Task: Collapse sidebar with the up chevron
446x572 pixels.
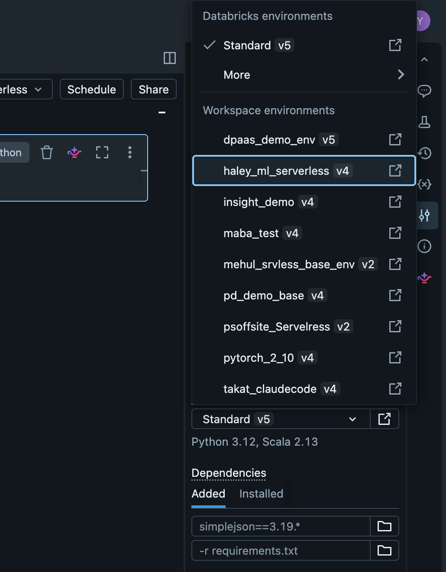Action: tap(424, 59)
